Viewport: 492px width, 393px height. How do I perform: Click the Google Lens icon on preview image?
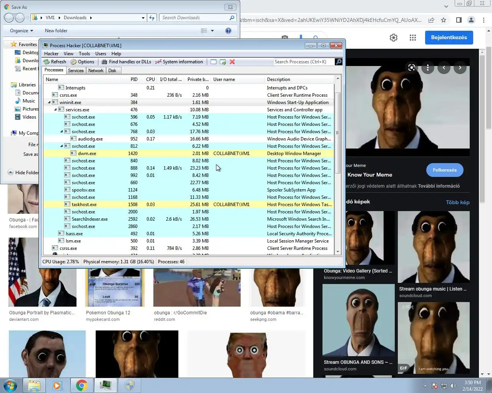point(412,68)
